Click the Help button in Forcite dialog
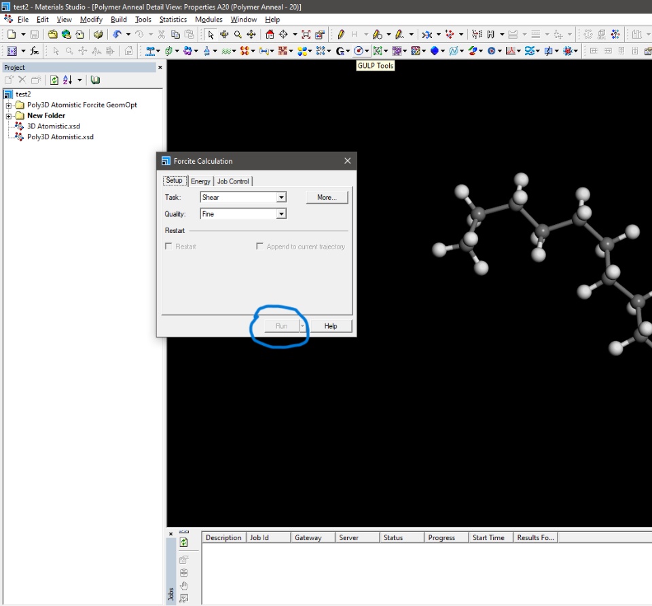This screenshot has height=606, width=652. coord(331,326)
